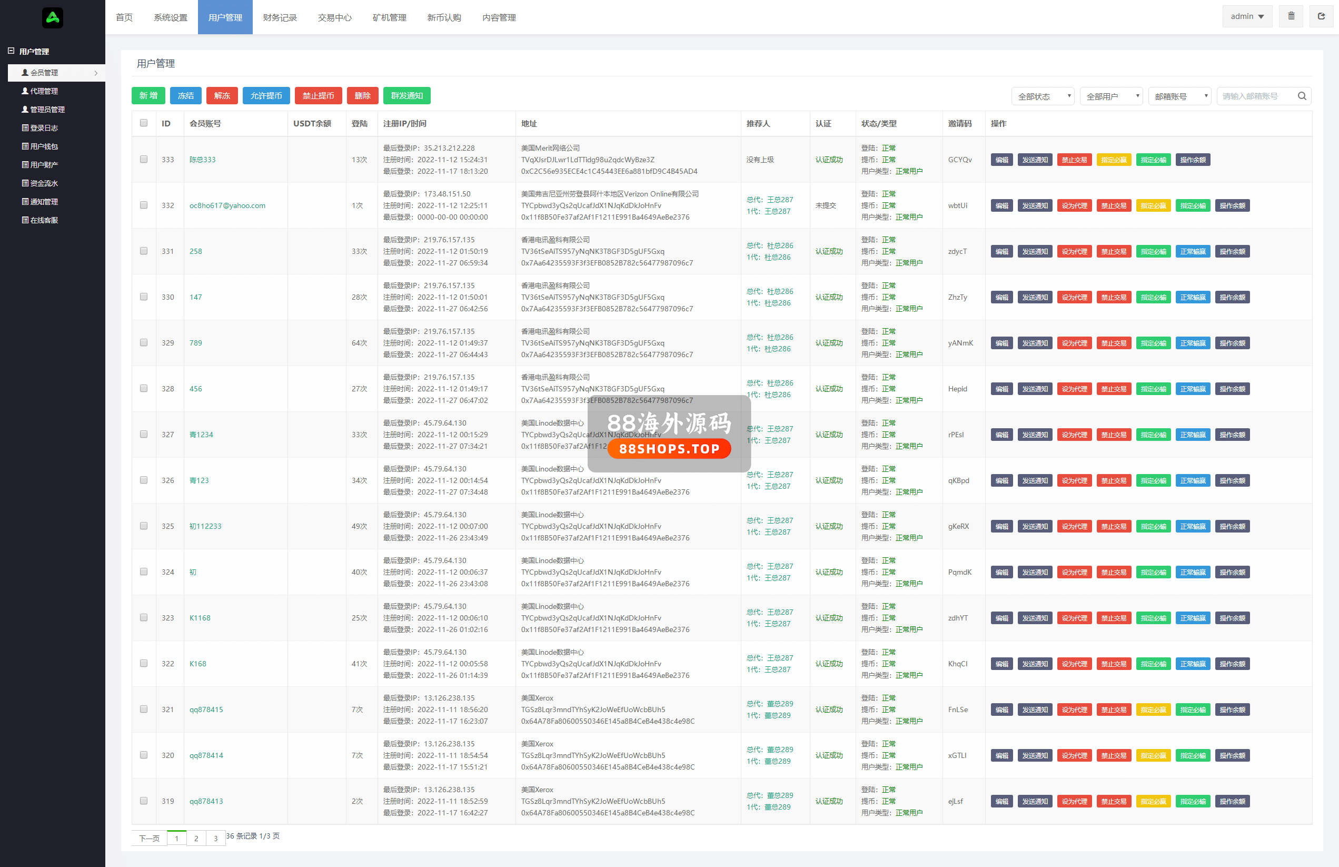
Task: Check the checkbox for user ID 333
Action: (x=144, y=160)
